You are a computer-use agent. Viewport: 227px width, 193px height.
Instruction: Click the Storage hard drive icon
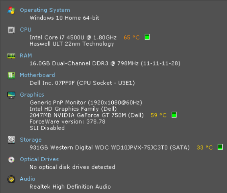tap(11, 140)
